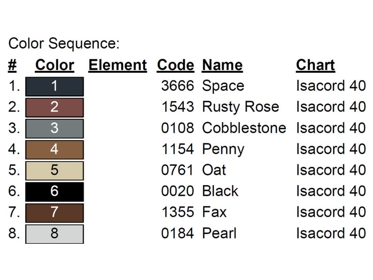373x280 pixels.
Task: Click the Color column header
Action: click(54, 65)
